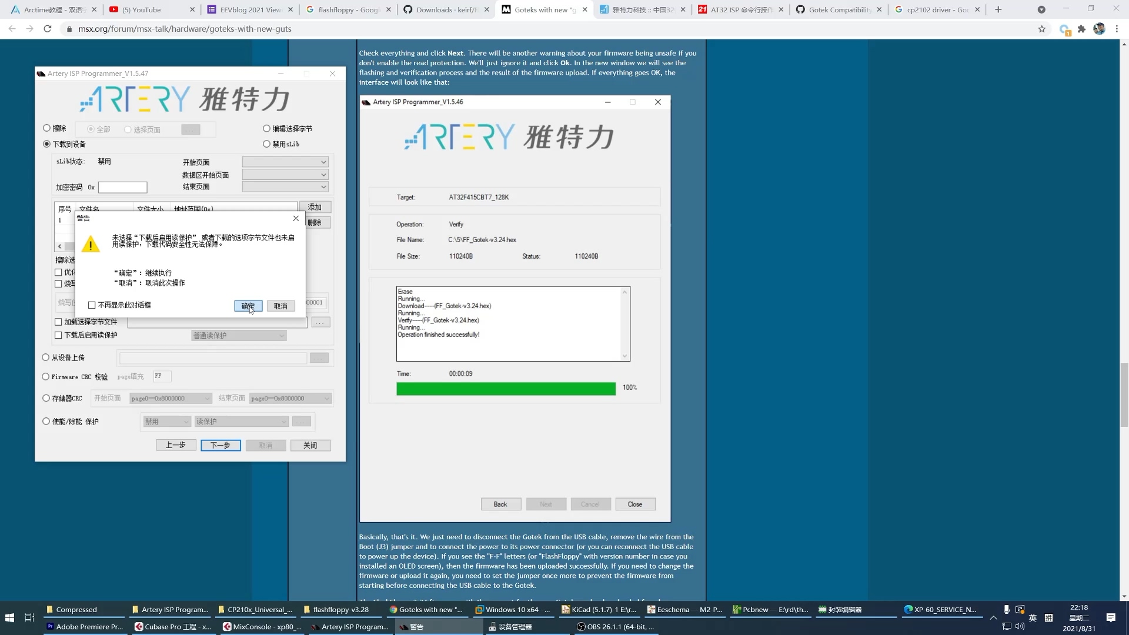Open the browser extensions puzzle icon
Image resolution: width=1129 pixels, height=635 pixels.
point(1081,29)
